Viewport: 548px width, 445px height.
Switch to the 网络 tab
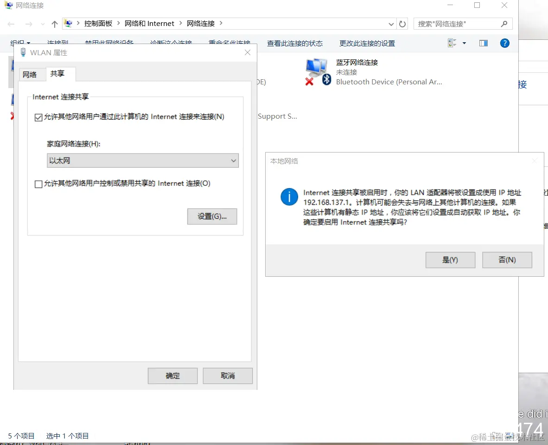pos(32,74)
